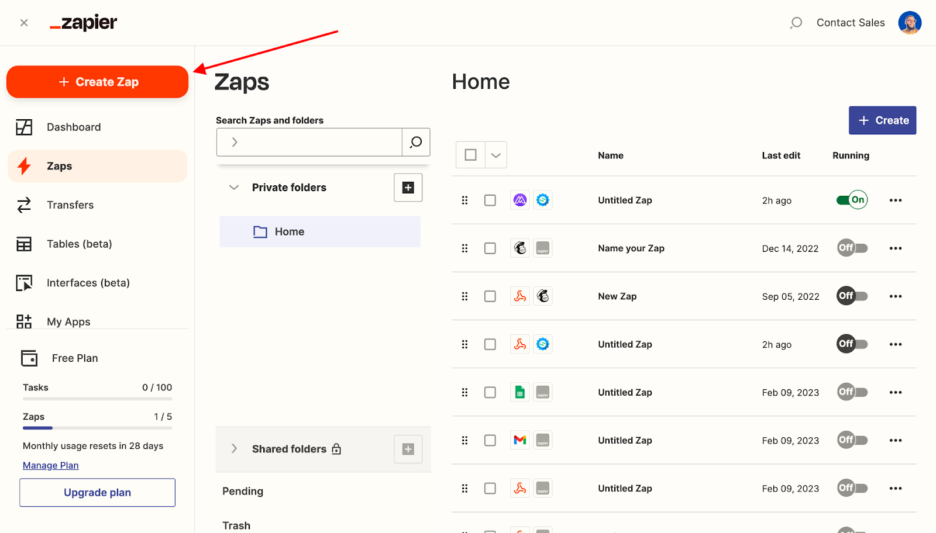Click the purple app icon in first row

click(x=520, y=200)
